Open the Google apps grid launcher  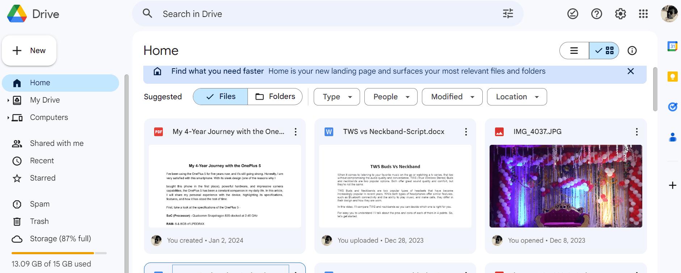coord(643,14)
